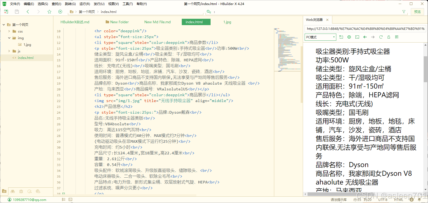Click the 预览 preview button
Viewport: 428px width, 203px height.
[417, 12]
